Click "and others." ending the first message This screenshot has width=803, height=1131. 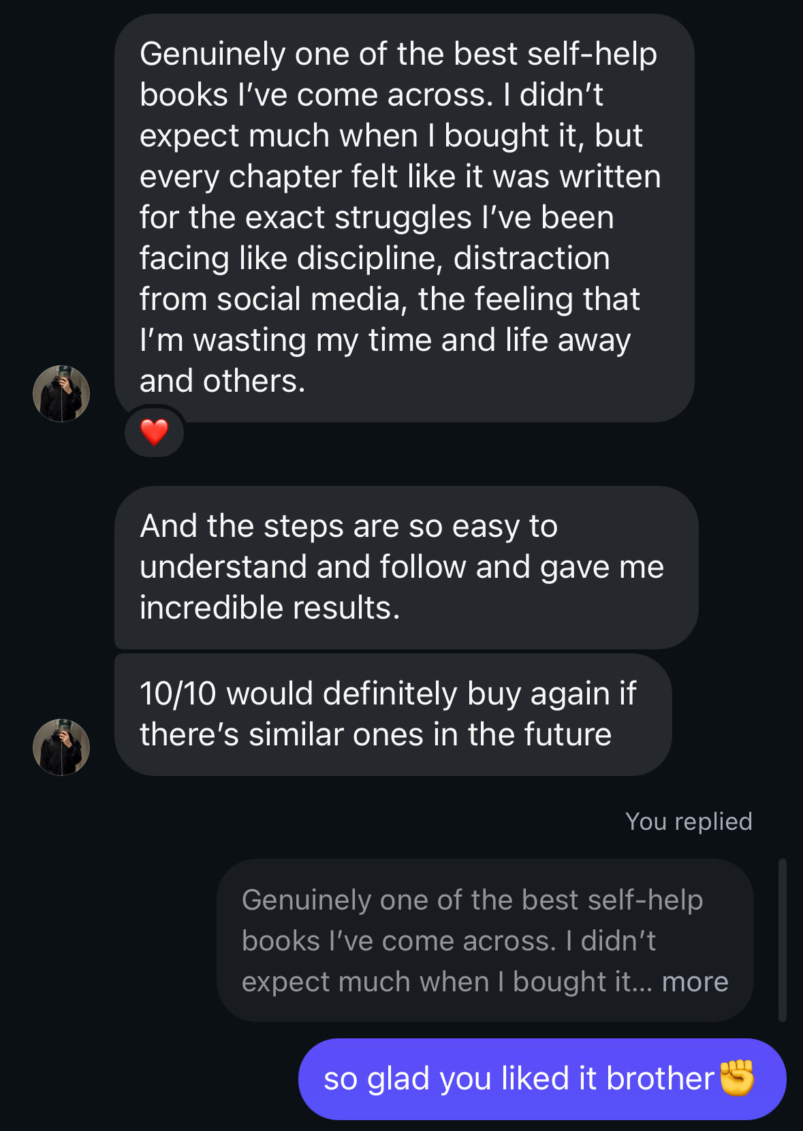point(222,381)
